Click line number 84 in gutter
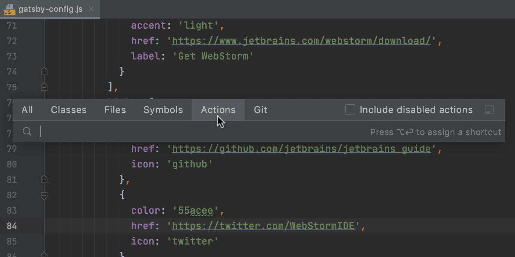515x257 pixels. coord(12,226)
